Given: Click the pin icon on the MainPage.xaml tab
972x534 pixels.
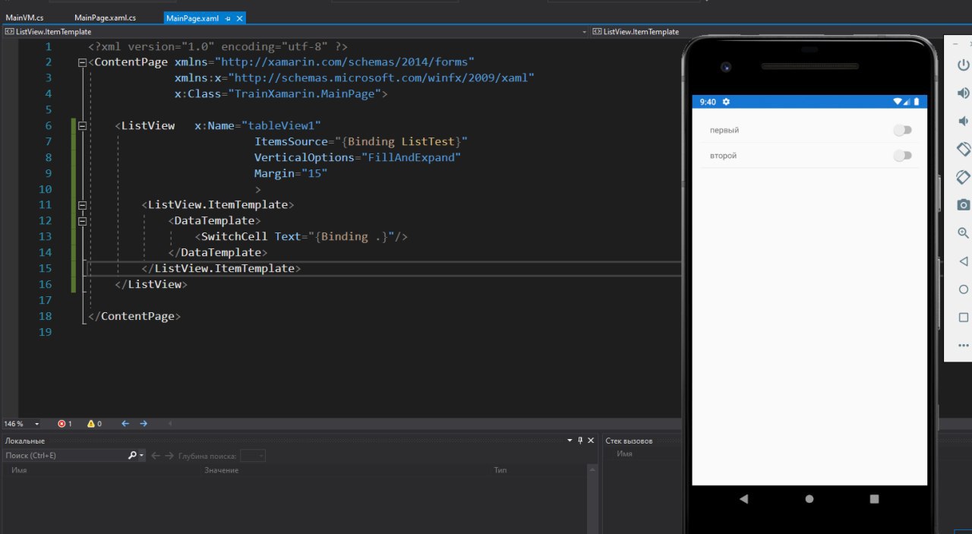Looking at the screenshot, I should point(229,17).
